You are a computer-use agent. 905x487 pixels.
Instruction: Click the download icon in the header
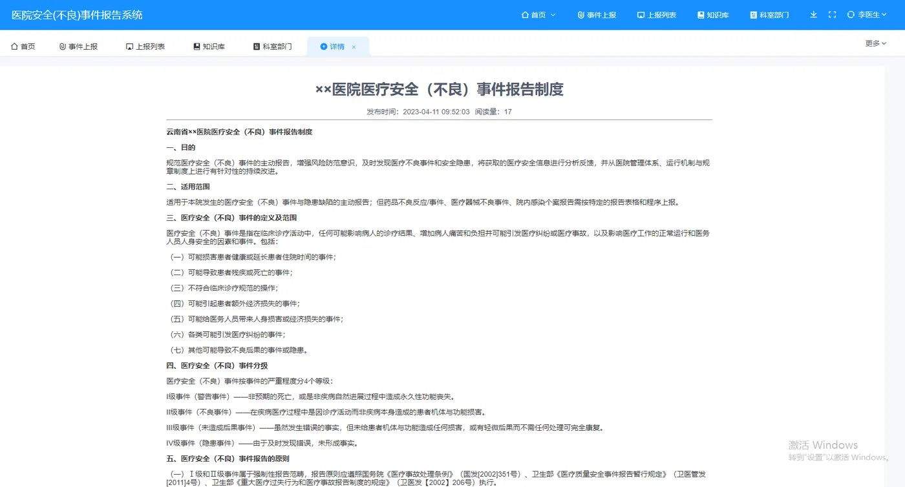click(813, 15)
